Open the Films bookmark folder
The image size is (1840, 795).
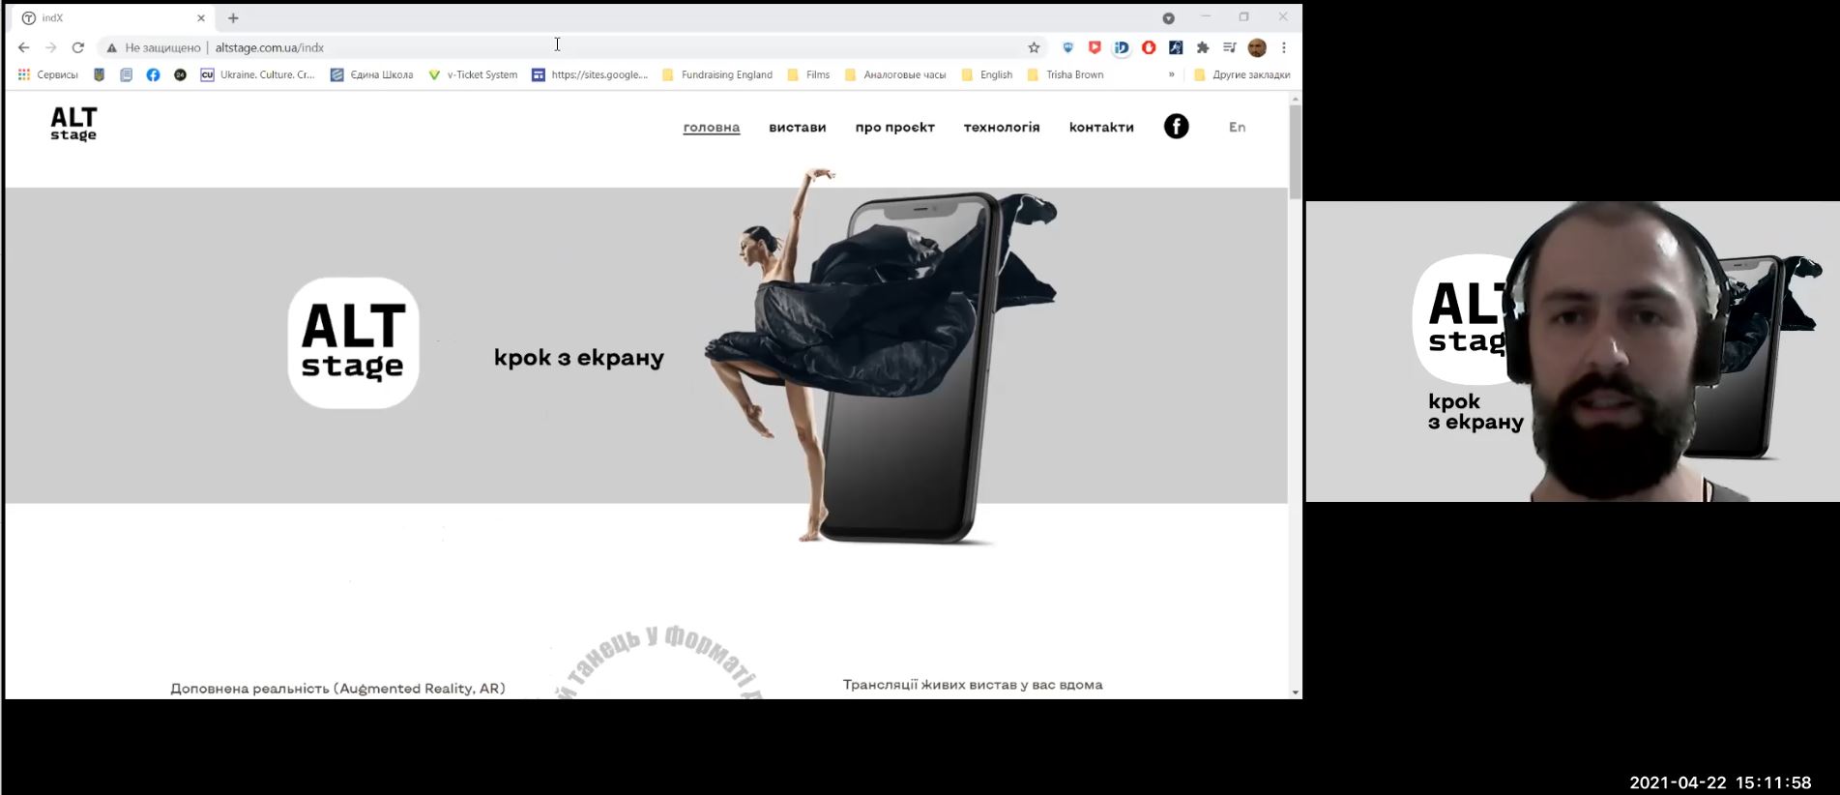808,74
